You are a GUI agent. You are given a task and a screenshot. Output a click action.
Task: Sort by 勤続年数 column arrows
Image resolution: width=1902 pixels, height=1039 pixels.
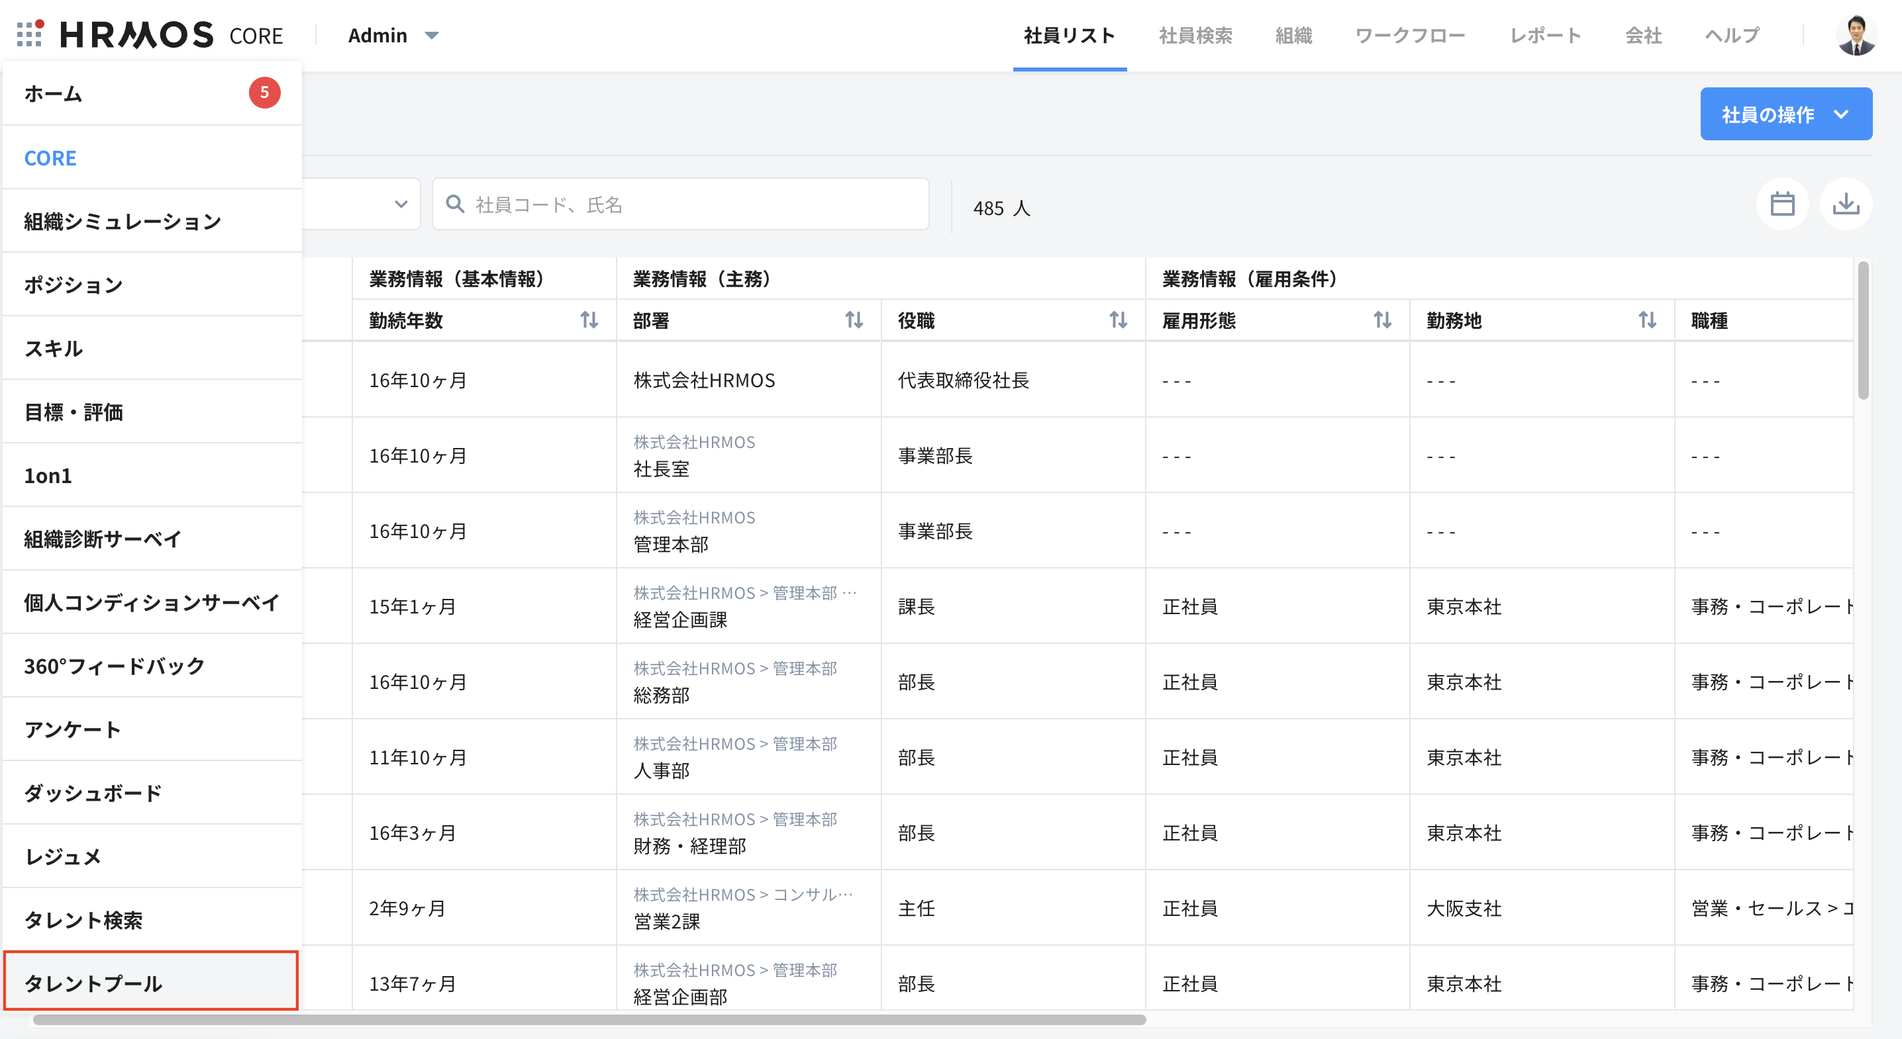589,320
